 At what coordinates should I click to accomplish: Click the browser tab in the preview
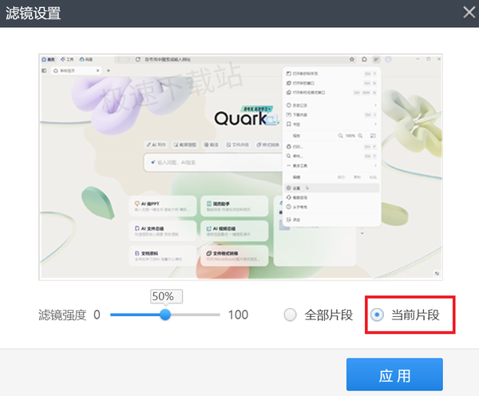point(76,70)
